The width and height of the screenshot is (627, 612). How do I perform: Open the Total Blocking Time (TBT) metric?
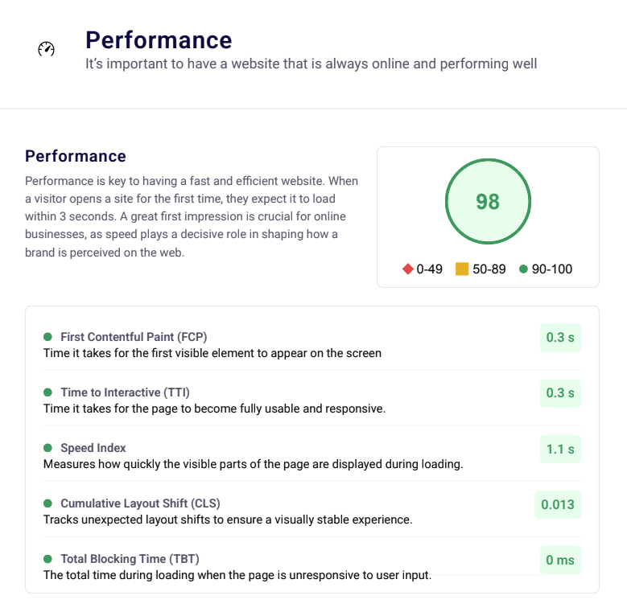point(130,559)
